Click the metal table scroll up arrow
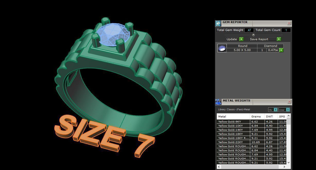 pos(288,116)
